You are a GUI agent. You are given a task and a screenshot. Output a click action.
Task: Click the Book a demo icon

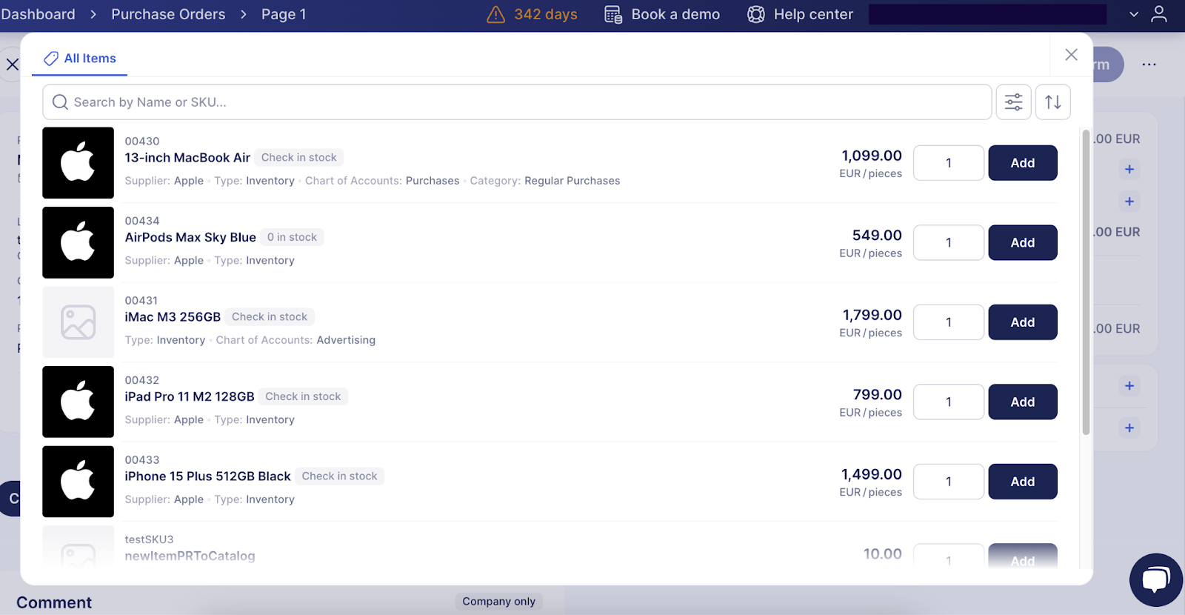click(613, 14)
